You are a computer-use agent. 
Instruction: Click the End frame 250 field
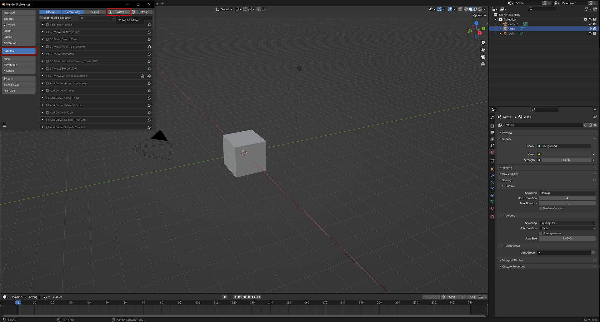[x=477, y=297]
